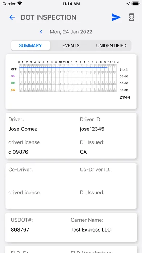142x253 pixels.
Task: Tap the battery indicator in status bar
Action: pos(135,4)
